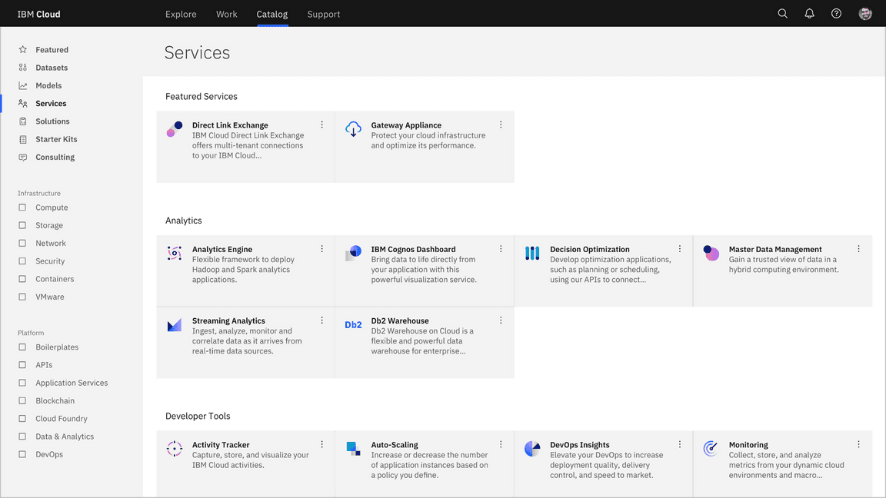
Task: Open the notifications bell icon
Action: point(809,14)
